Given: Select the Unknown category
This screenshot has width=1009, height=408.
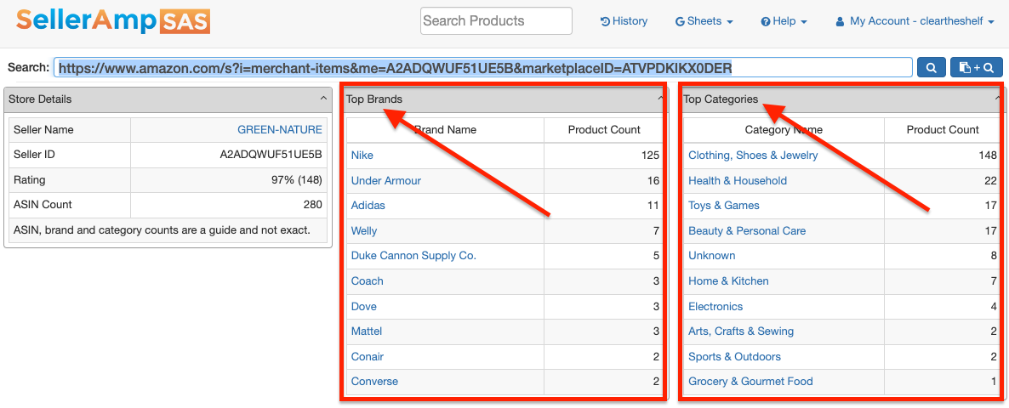Looking at the screenshot, I should click(712, 256).
